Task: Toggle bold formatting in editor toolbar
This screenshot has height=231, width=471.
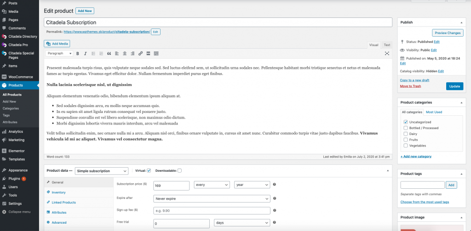Action: [77, 53]
